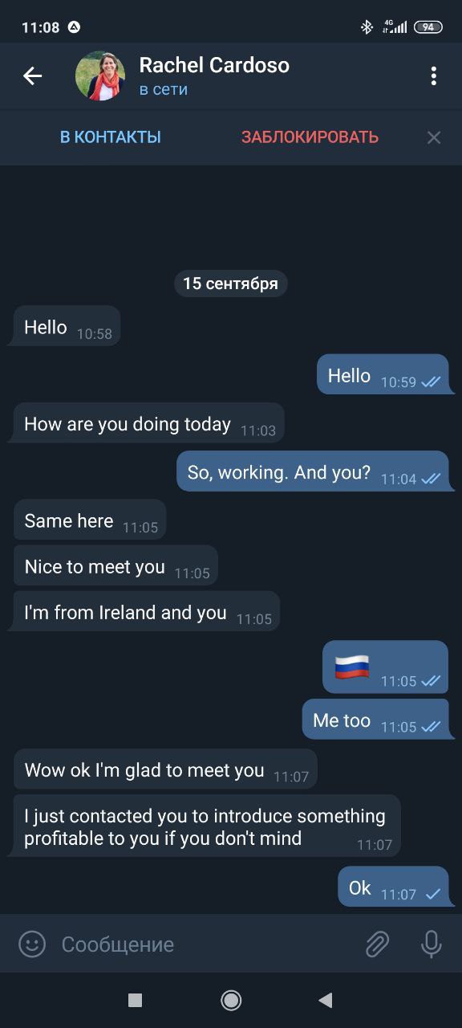
Task: Select the Russian flag emoji message
Action: [386, 667]
